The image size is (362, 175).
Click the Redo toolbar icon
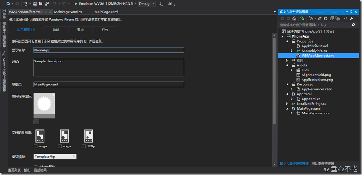pos(64,4)
